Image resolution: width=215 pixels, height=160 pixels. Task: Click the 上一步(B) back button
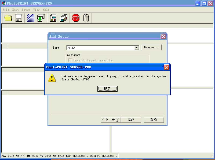pos(111,120)
